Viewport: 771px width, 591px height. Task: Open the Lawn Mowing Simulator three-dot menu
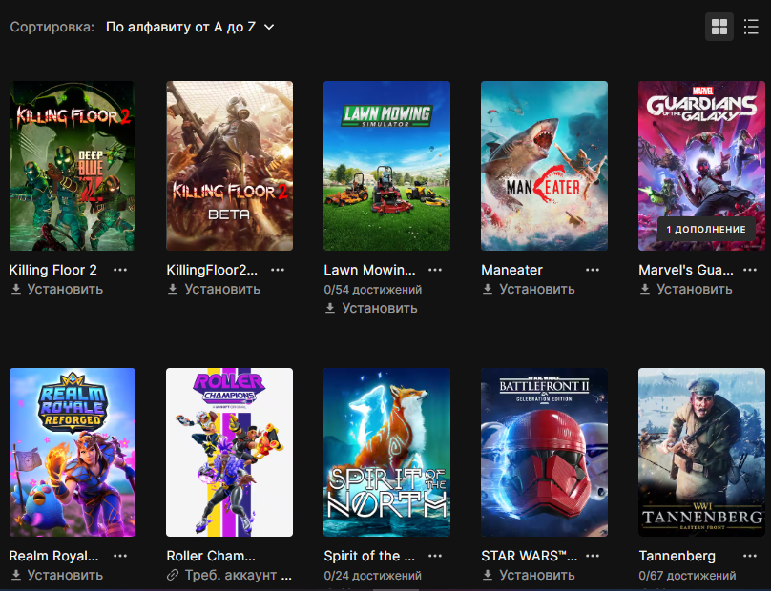point(435,270)
